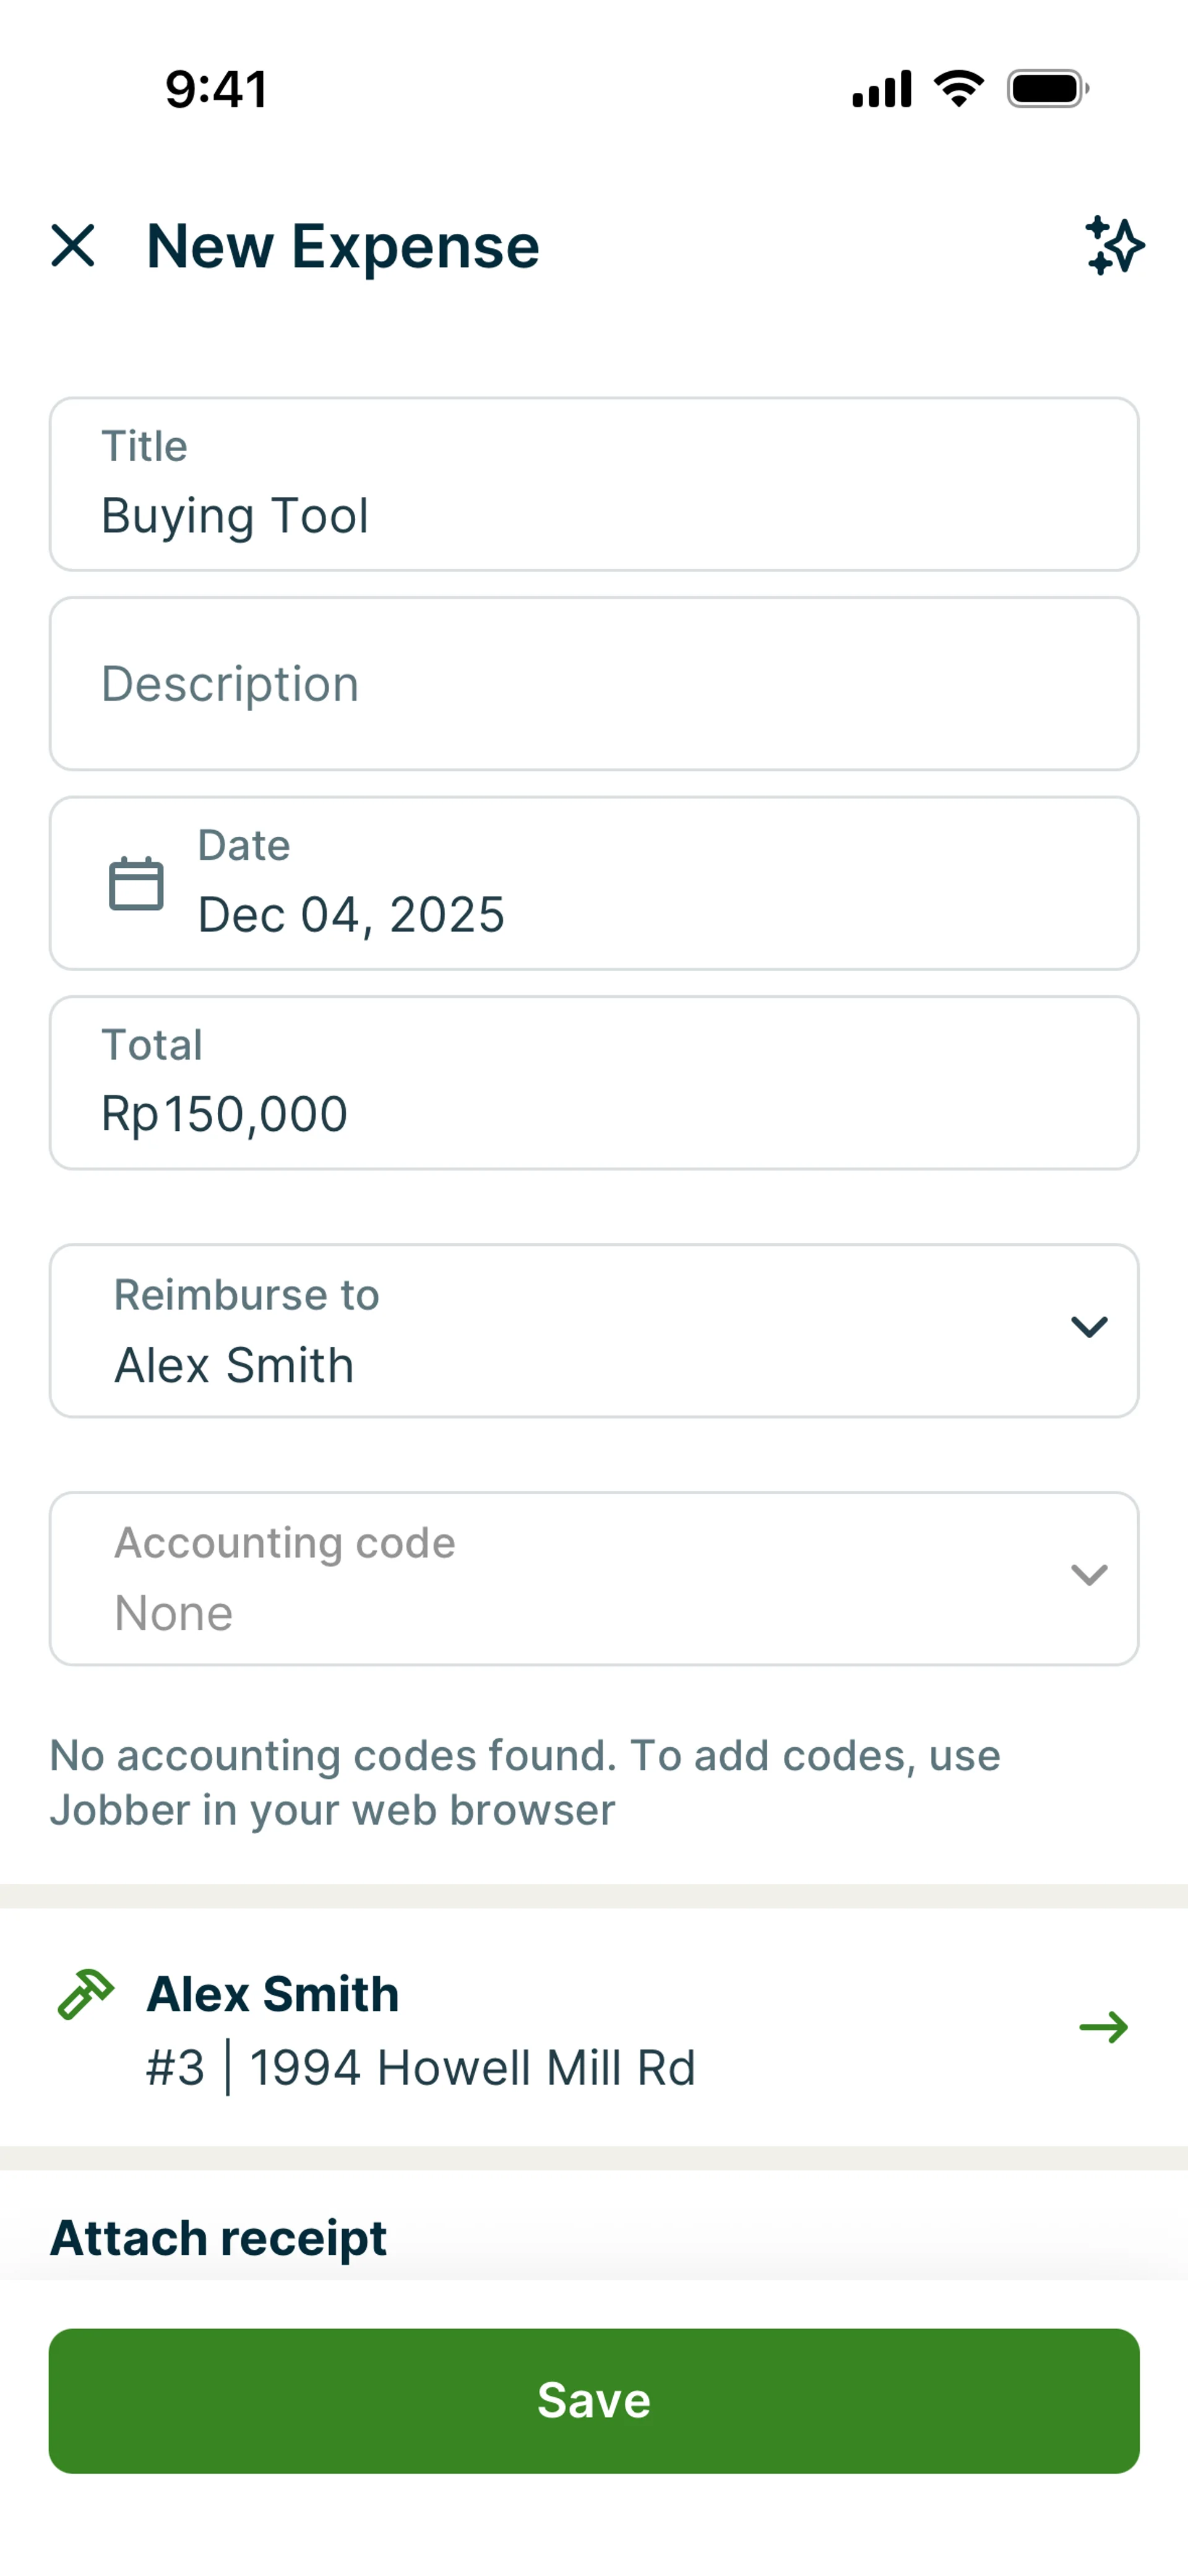Open Alex Smith job #3 row
This screenshot has width=1188, height=2576.
click(x=560, y=2028)
